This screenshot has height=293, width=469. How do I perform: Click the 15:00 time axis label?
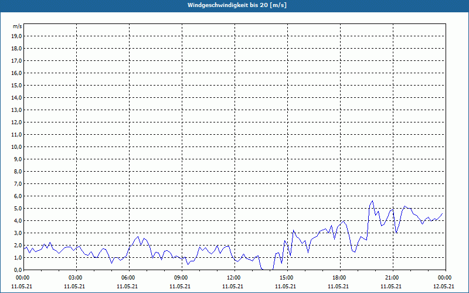pyautogui.click(x=287, y=278)
